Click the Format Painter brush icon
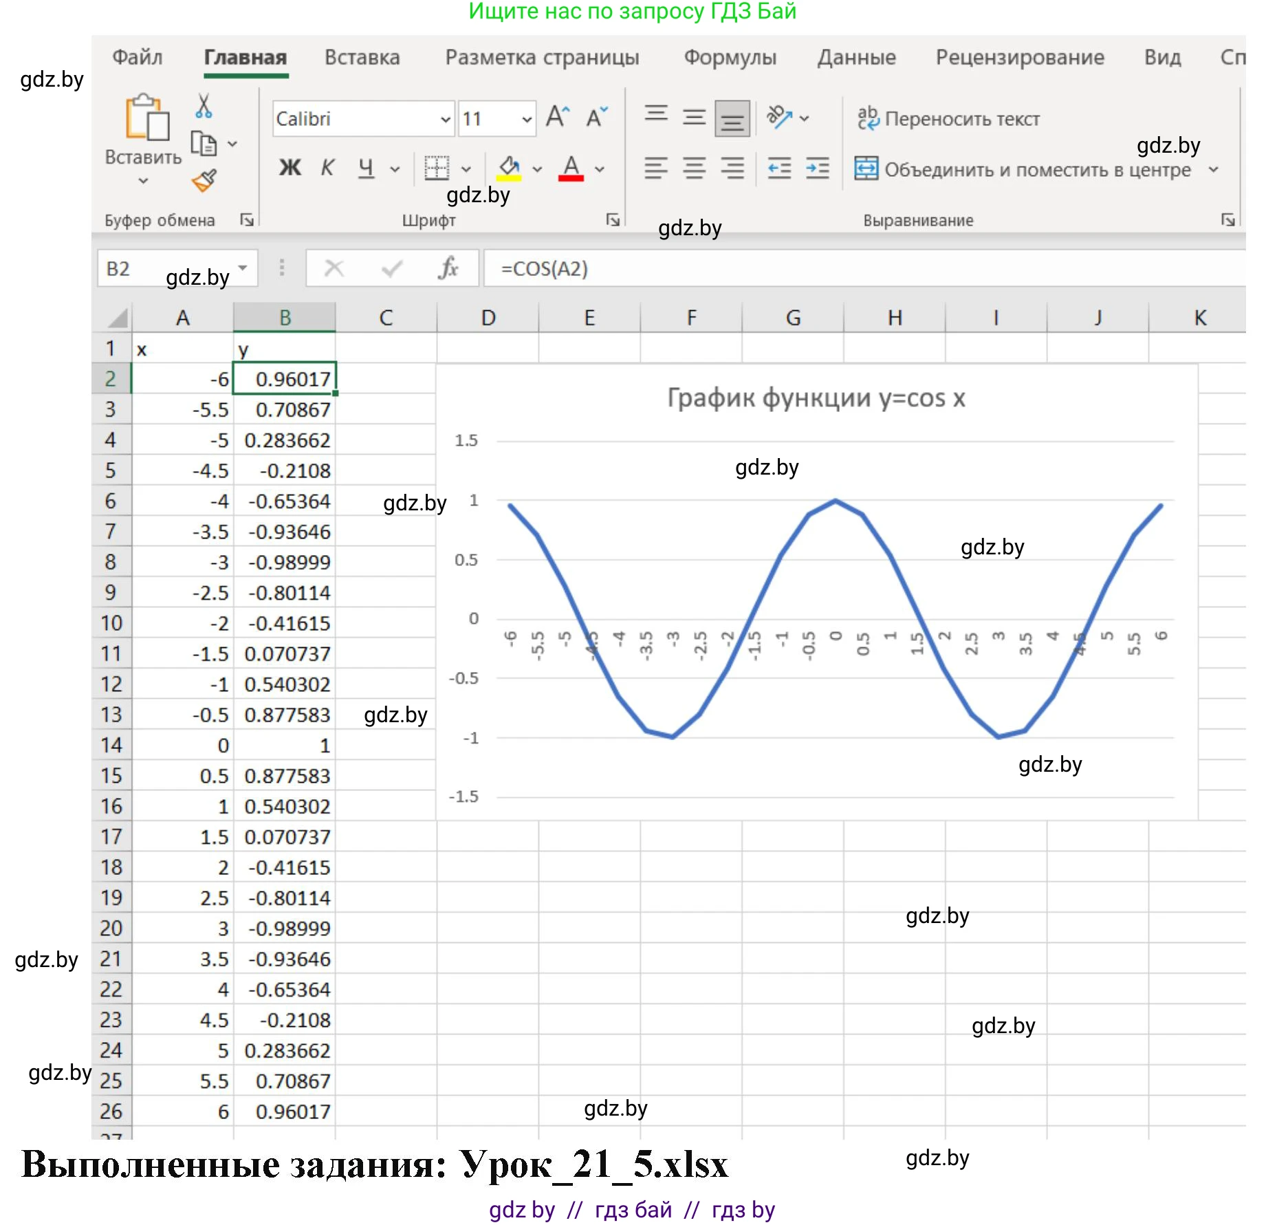Image resolution: width=1266 pixels, height=1225 pixels. coord(204,181)
